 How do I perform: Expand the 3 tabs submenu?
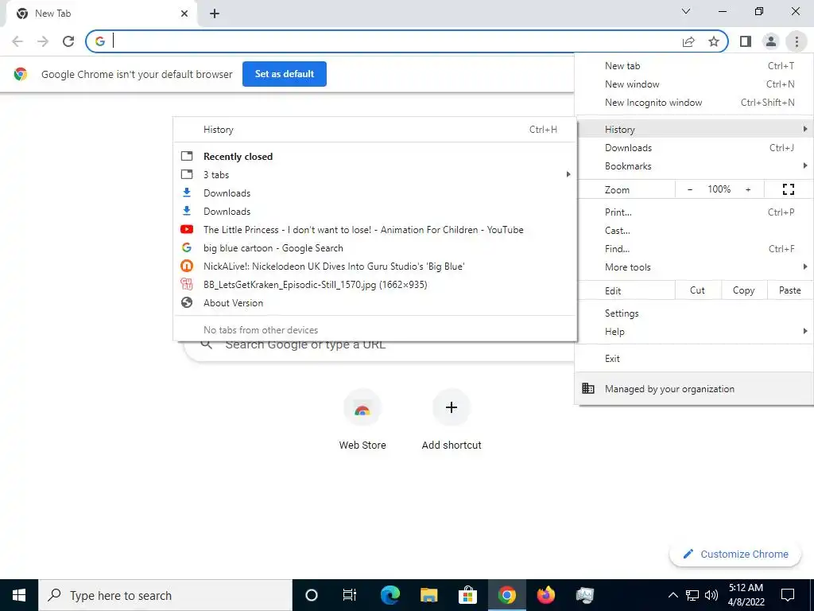click(375, 174)
